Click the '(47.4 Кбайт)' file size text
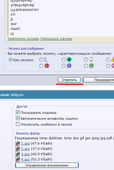 [41, 144]
